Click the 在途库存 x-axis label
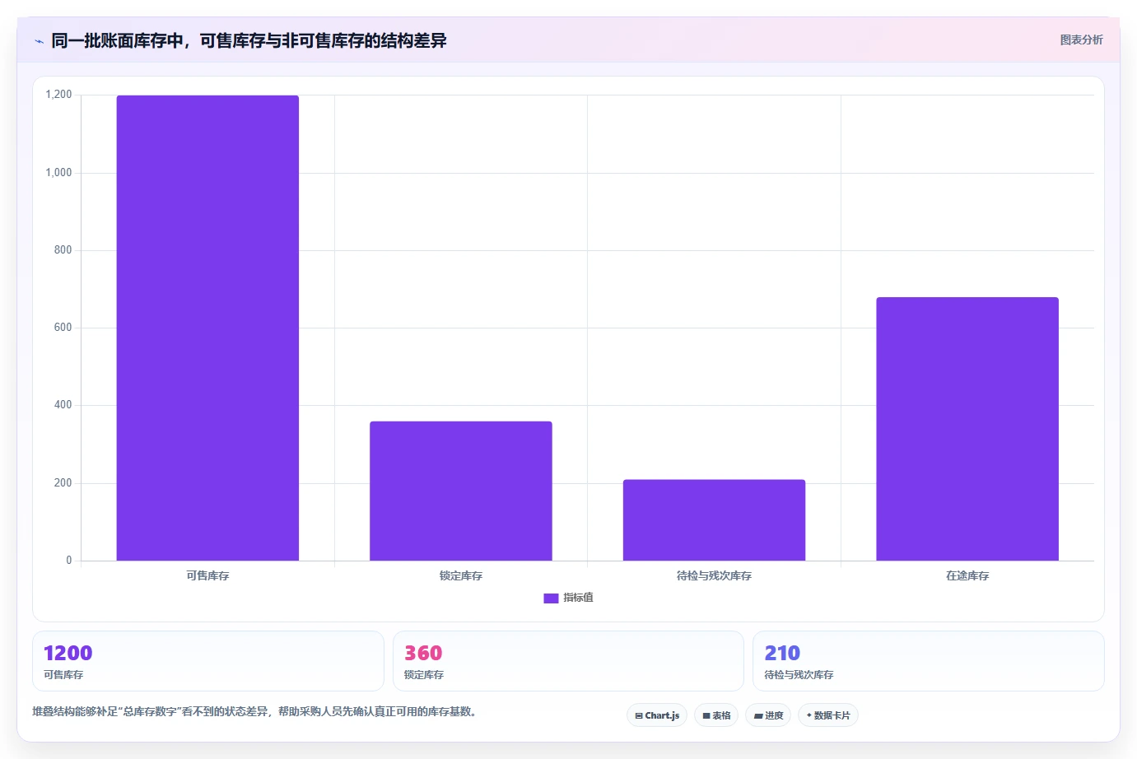The height and width of the screenshot is (759, 1137). click(x=967, y=575)
